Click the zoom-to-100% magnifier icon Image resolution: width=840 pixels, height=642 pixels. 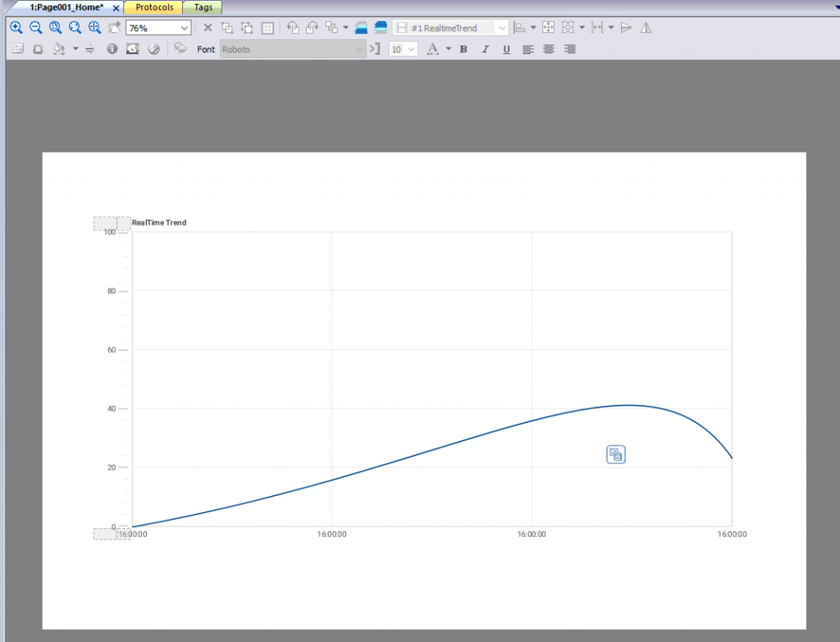(x=55, y=28)
